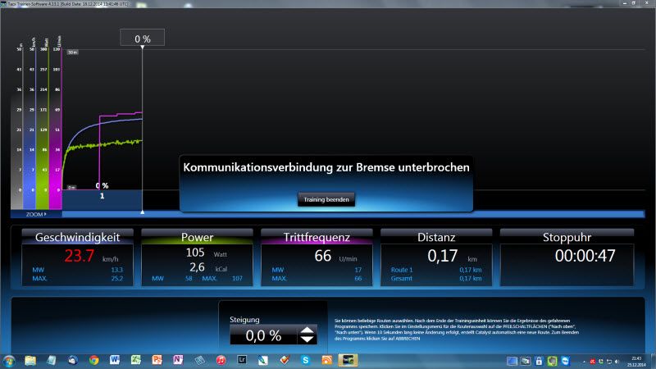Click the Trittfrequenz panel header

317,237
